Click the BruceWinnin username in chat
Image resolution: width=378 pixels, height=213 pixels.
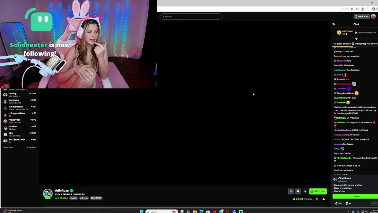pos(340,98)
